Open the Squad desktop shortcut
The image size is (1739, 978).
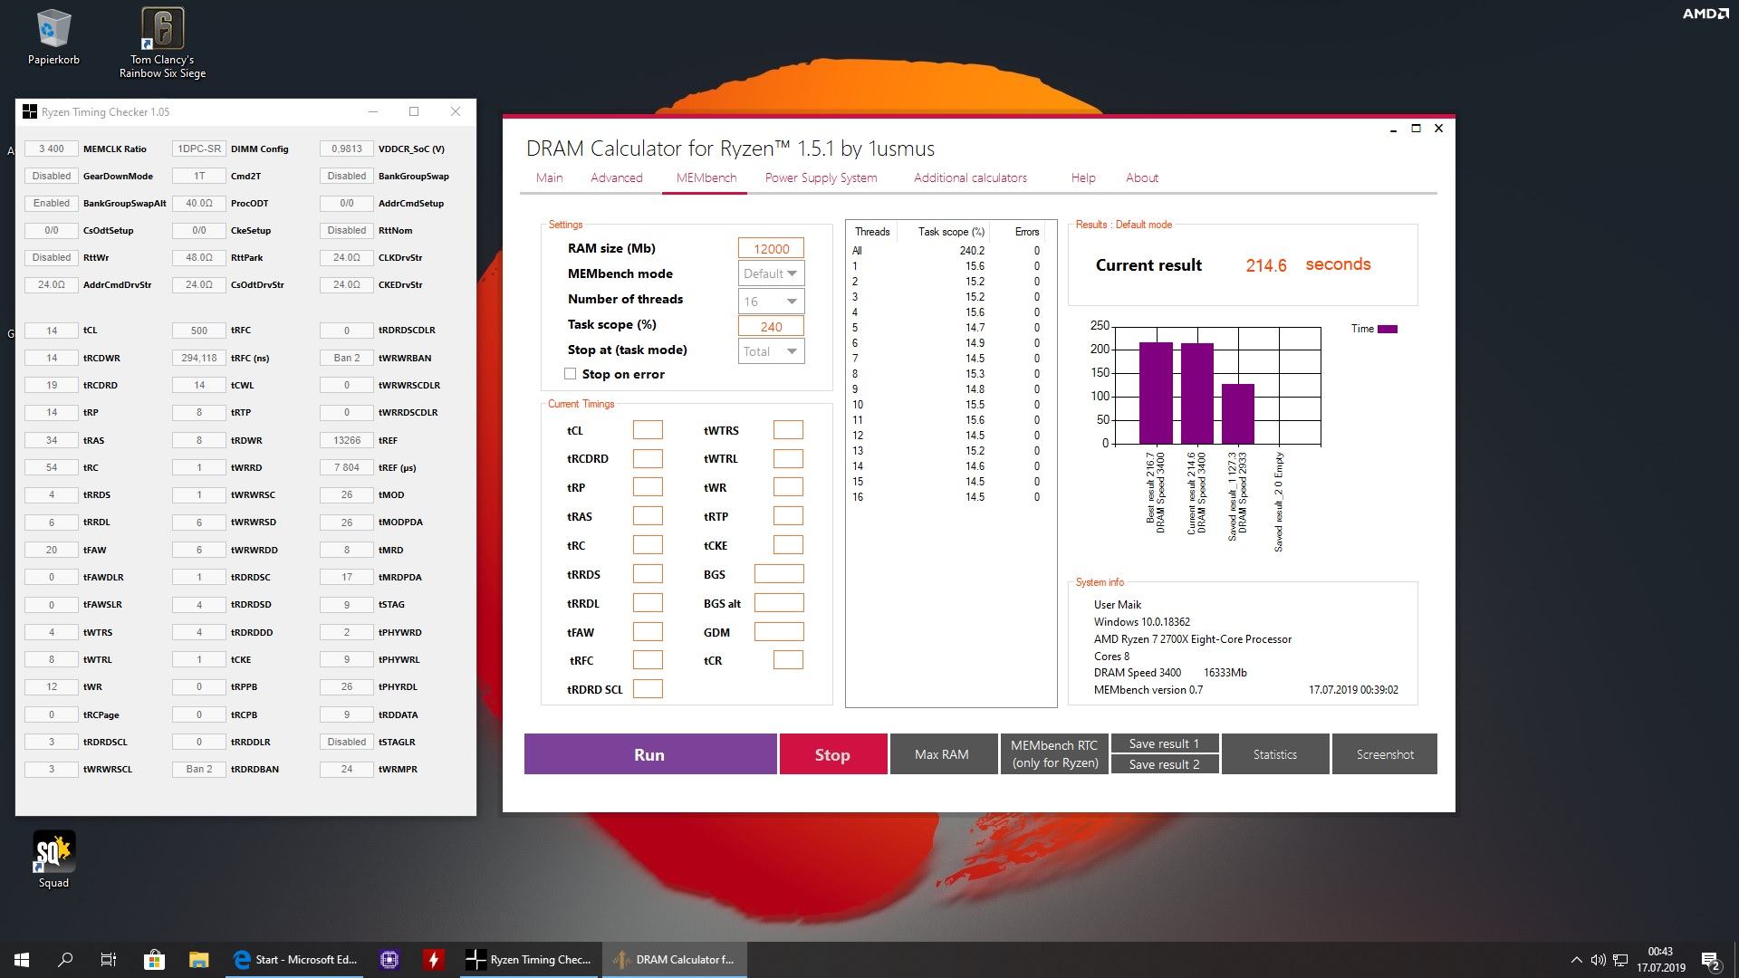click(53, 859)
